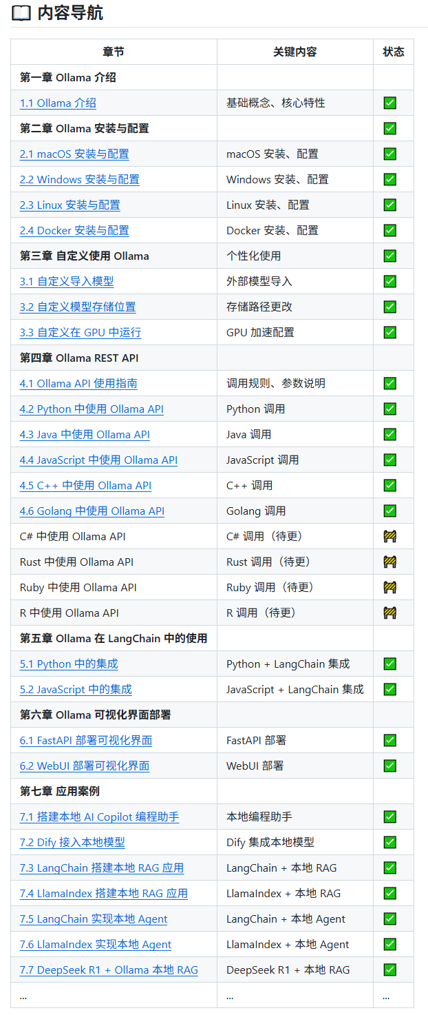This screenshot has width=428, height=1015.
Task: Open 5.2 JavaScript 中的集成 link
Action: pyautogui.click(x=76, y=689)
